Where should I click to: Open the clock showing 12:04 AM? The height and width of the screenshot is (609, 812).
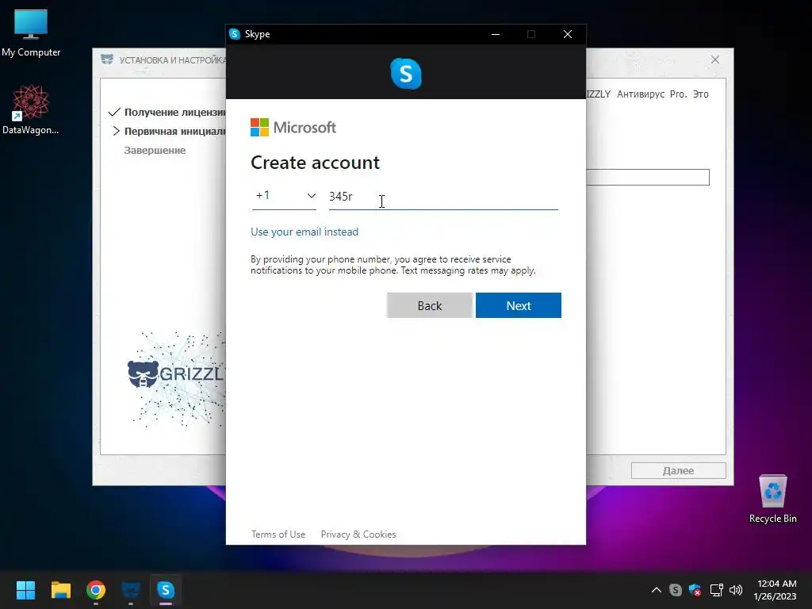pyautogui.click(x=776, y=590)
